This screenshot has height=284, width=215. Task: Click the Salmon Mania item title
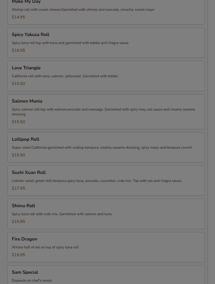point(27,101)
